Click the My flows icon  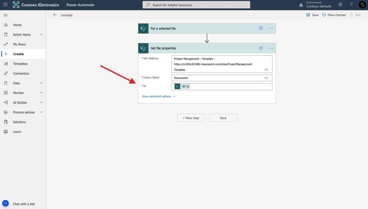(x=6, y=44)
